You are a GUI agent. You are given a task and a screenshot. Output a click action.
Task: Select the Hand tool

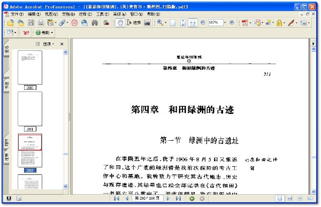click(120, 22)
